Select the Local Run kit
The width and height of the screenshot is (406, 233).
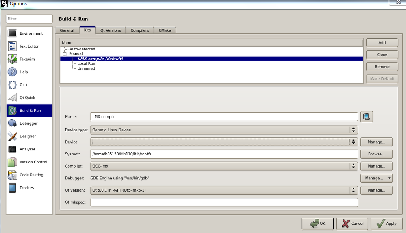[86, 63]
